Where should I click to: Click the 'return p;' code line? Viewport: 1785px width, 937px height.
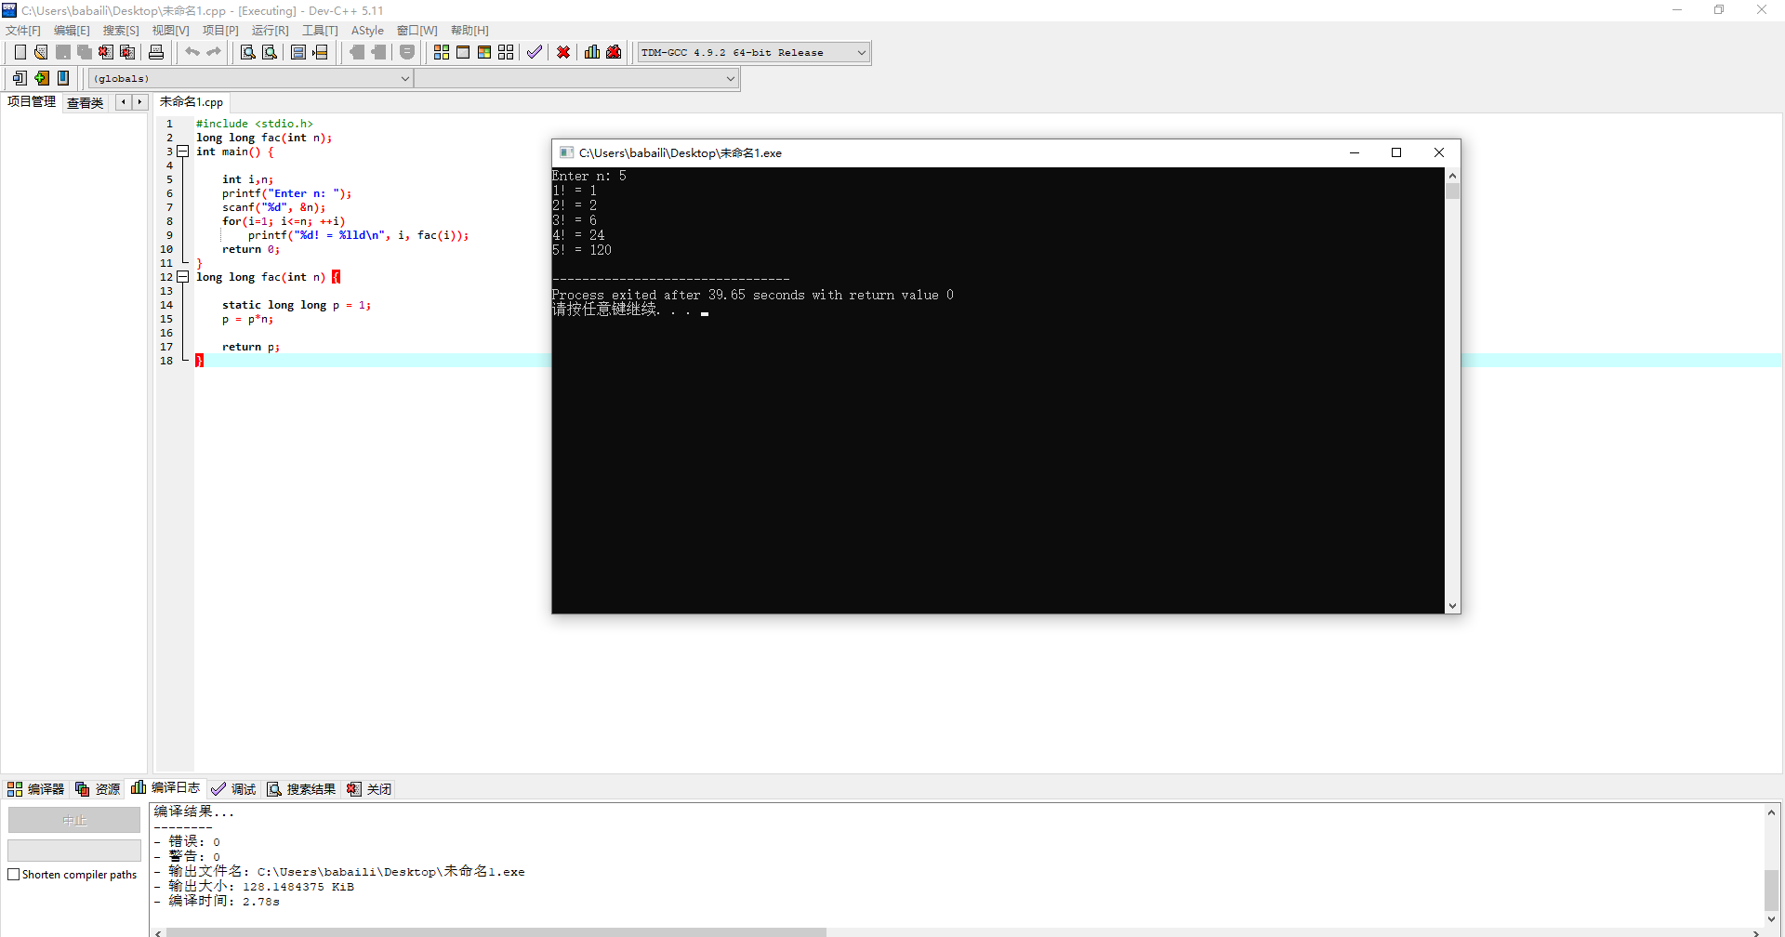click(x=251, y=347)
